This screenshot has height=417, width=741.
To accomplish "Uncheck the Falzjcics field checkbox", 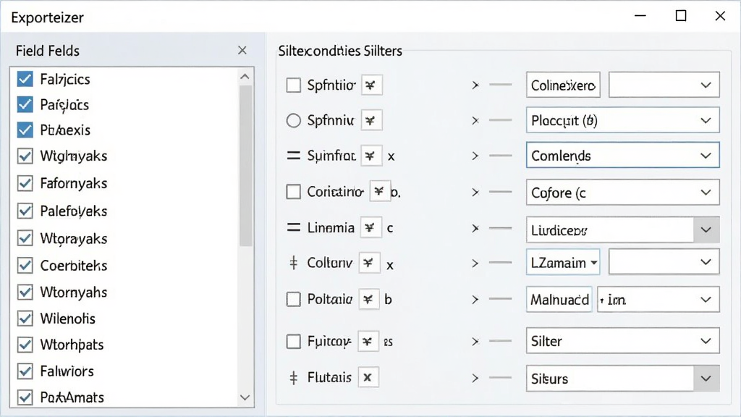I will tap(25, 79).
